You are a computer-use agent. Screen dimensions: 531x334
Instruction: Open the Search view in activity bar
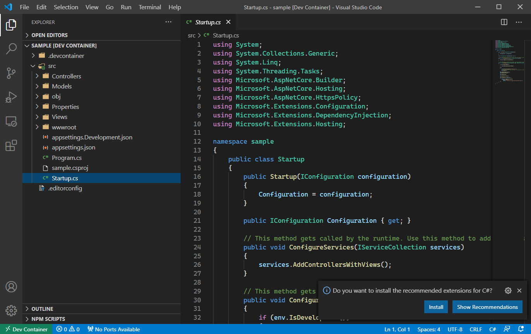tap(11, 49)
